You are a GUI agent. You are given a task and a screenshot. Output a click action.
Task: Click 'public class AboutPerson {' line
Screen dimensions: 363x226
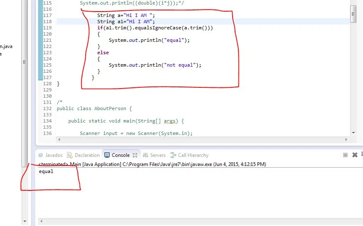(x=94, y=108)
